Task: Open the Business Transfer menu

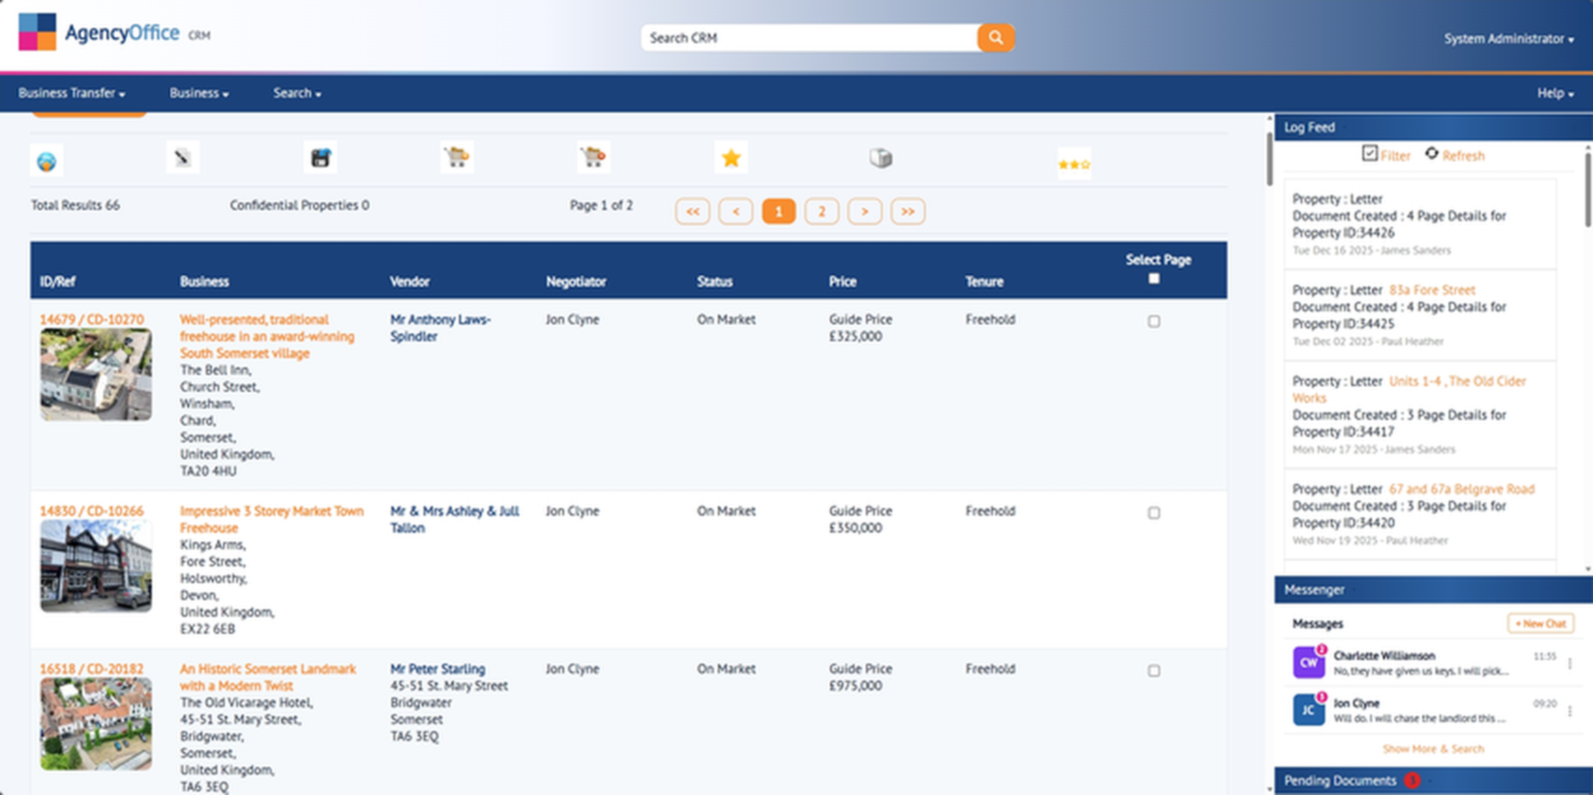Action: [x=70, y=93]
